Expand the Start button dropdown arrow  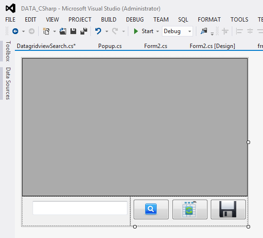coord(158,31)
